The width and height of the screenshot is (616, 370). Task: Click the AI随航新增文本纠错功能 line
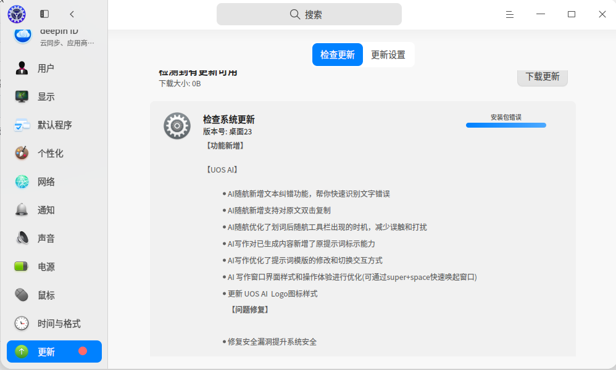pyautogui.click(x=309, y=194)
